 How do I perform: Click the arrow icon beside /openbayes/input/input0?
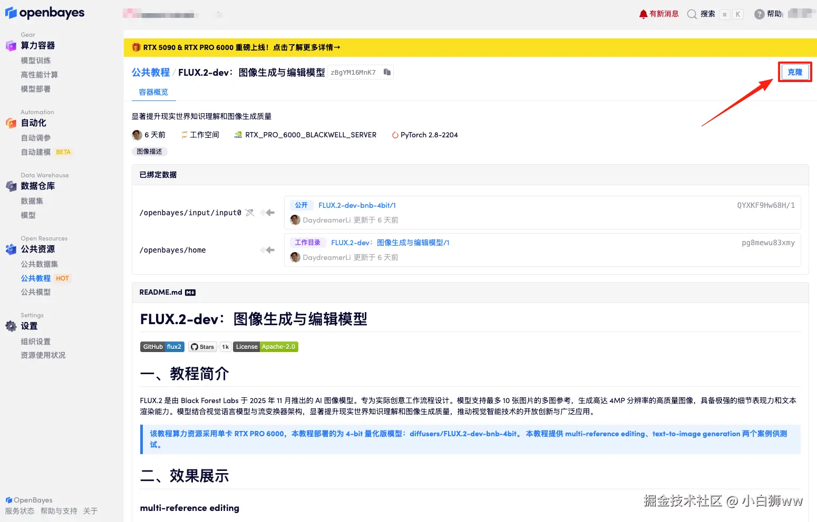coord(268,213)
